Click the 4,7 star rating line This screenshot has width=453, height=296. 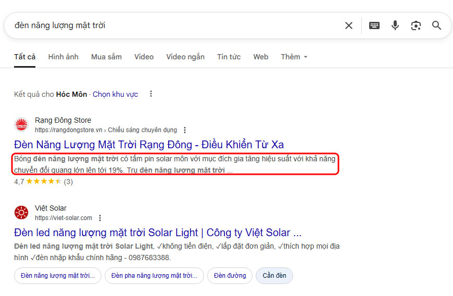click(x=43, y=182)
